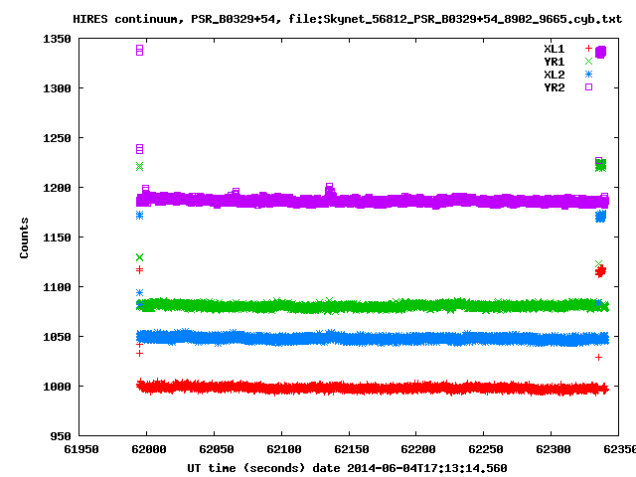
Task: Click x-axis tick label 61950
Action: 81,449
